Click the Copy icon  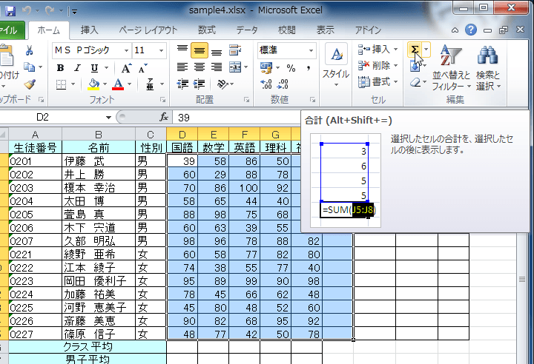(30, 67)
